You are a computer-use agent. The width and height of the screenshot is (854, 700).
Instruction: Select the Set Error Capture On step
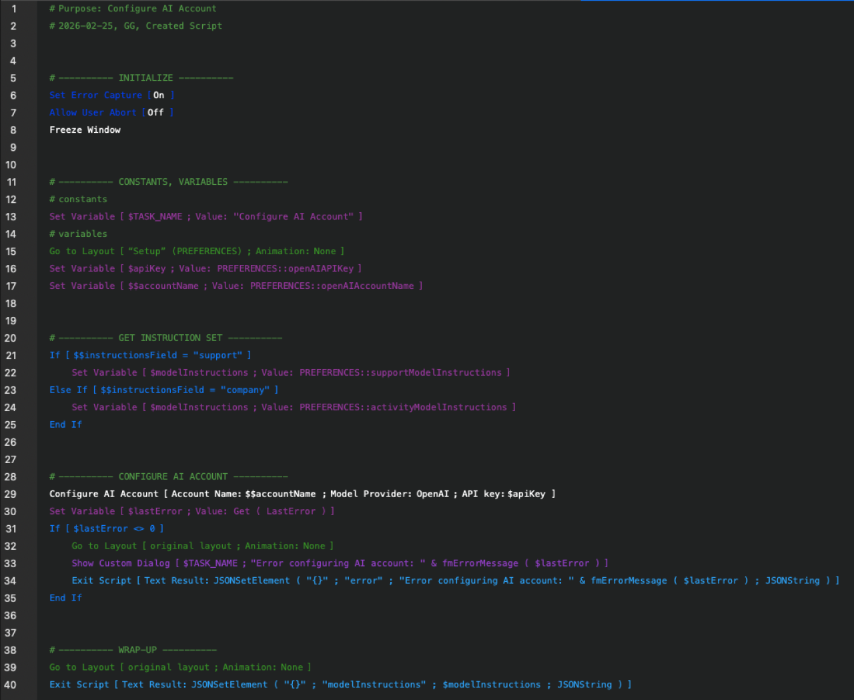tap(111, 95)
